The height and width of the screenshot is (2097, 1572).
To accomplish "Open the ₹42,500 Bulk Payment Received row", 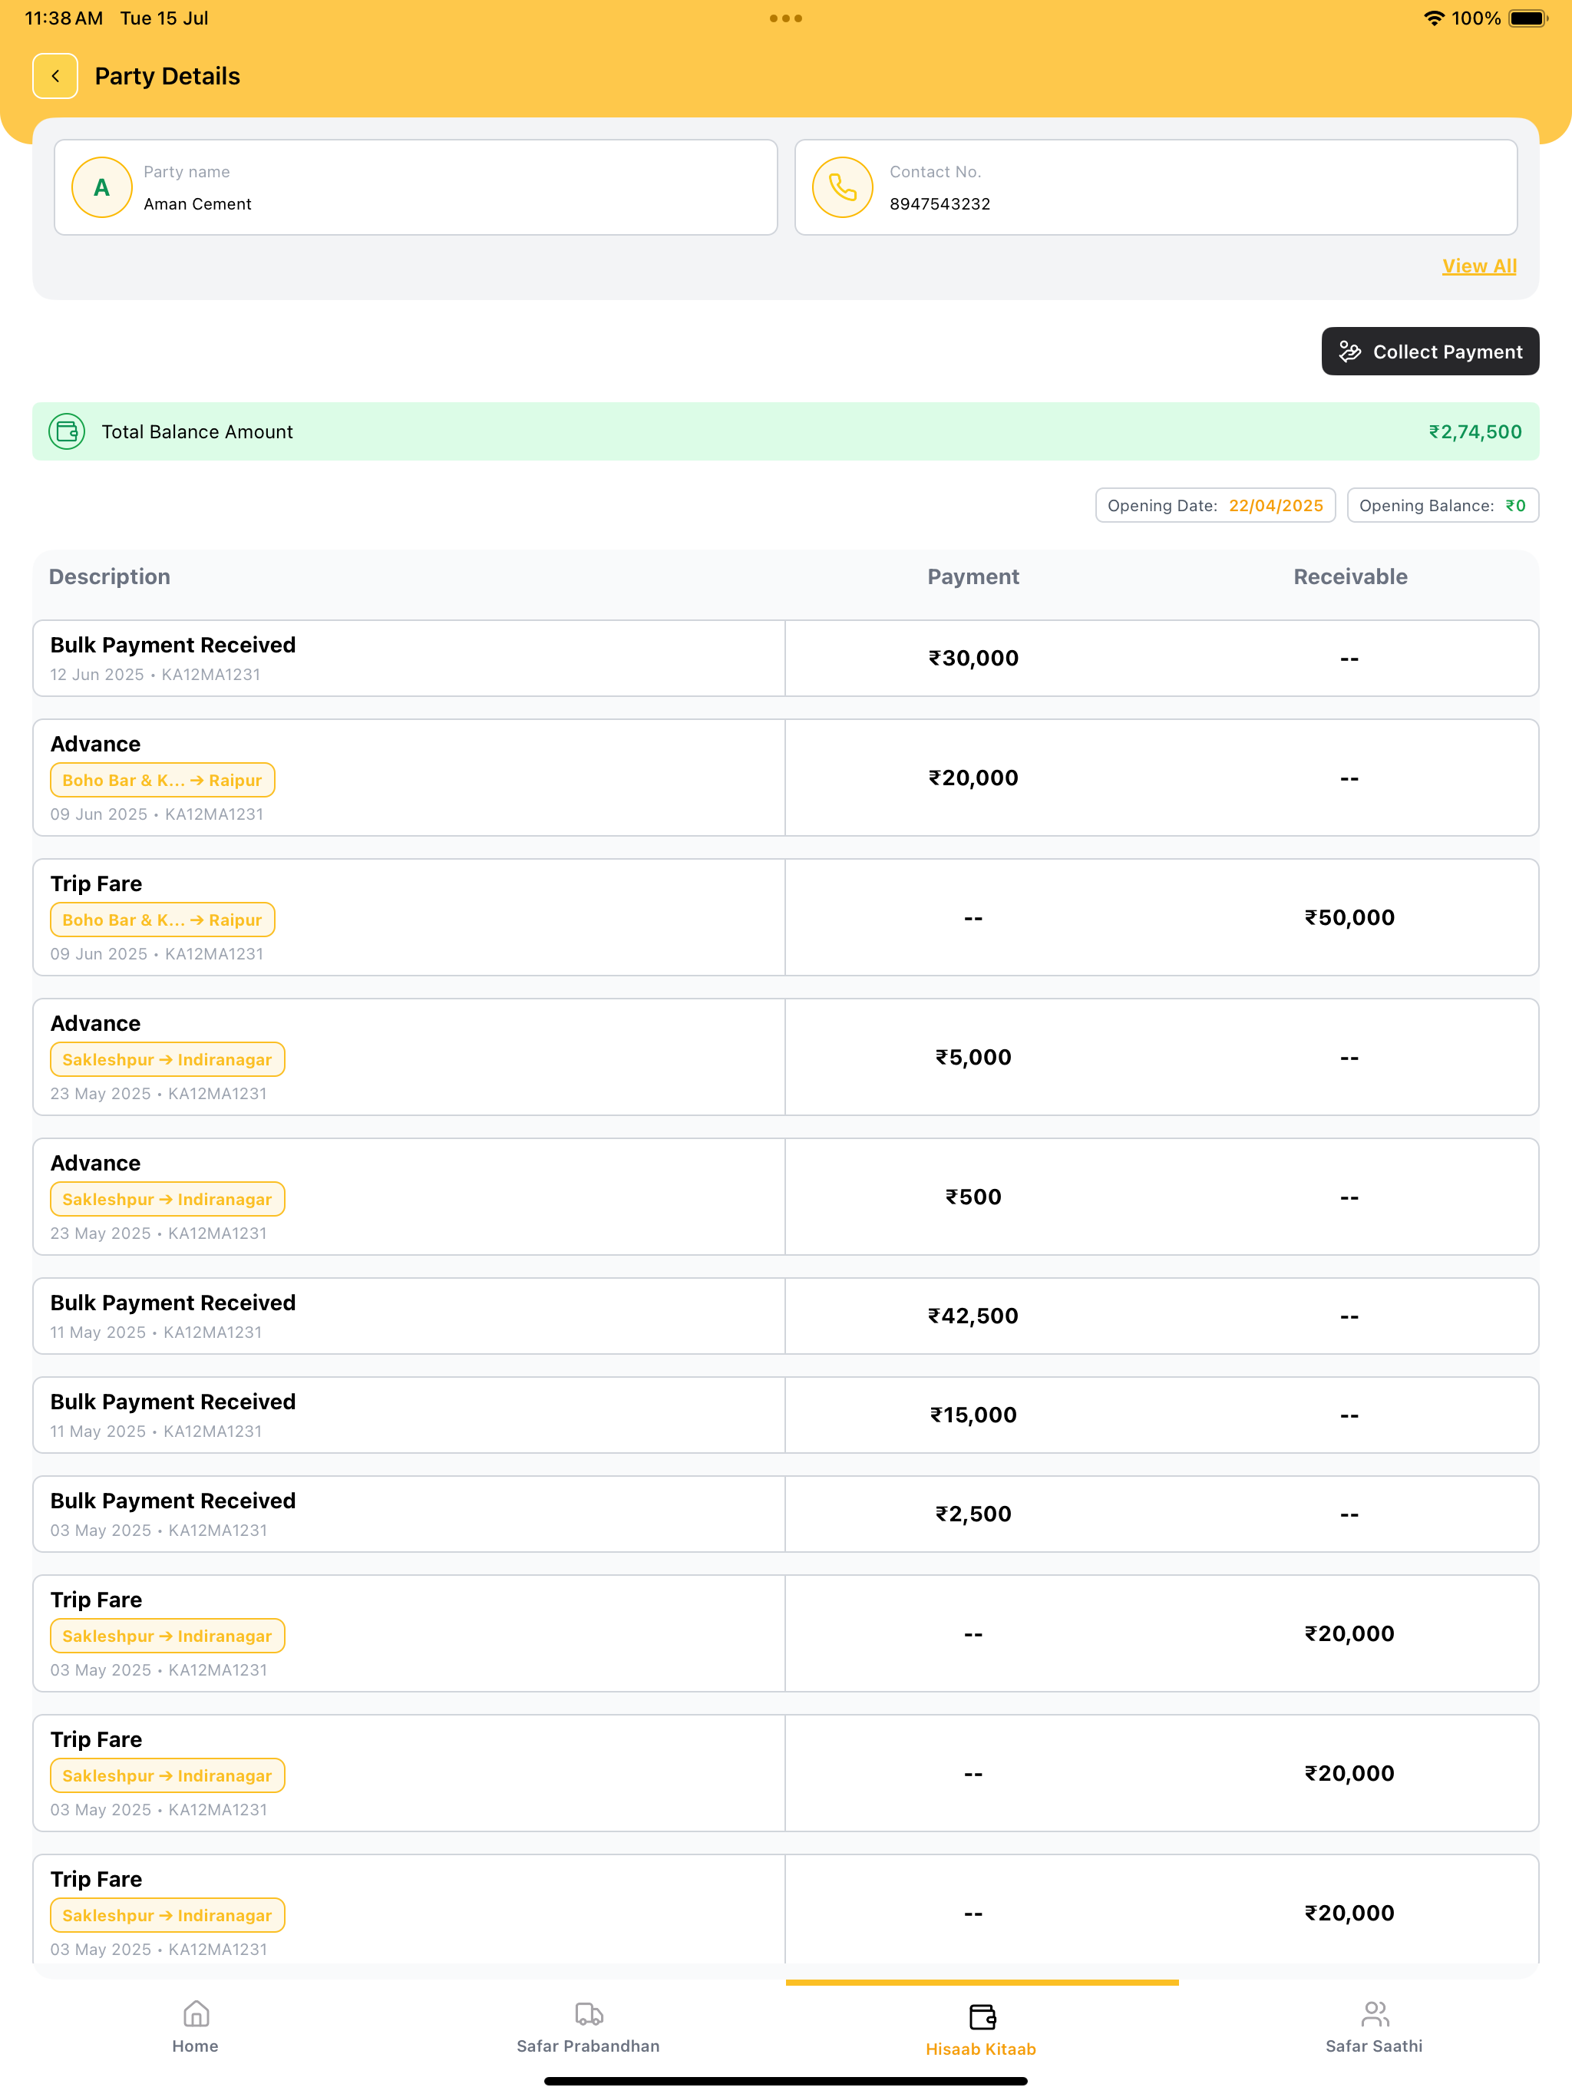I will pos(786,1317).
